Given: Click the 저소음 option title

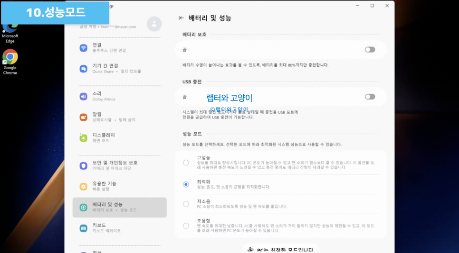Looking at the screenshot, I should tap(203, 201).
